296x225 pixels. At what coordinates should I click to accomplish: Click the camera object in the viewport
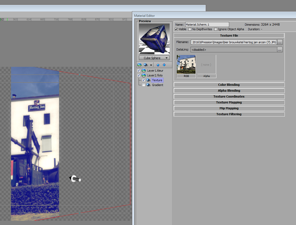coord(75,179)
